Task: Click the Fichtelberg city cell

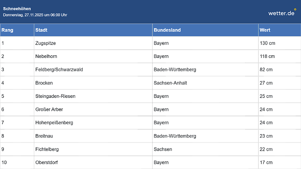Action: tap(47, 149)
